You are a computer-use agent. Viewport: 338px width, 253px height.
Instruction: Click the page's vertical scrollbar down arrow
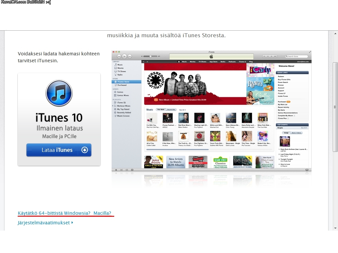(x=335, y=228)
